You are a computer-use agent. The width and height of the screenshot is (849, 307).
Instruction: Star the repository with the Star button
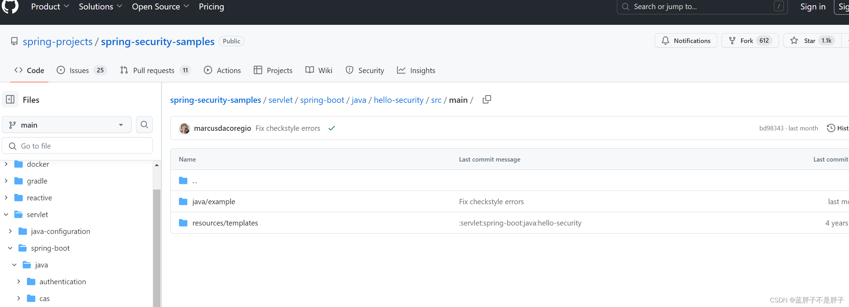(x=812, y=41)
